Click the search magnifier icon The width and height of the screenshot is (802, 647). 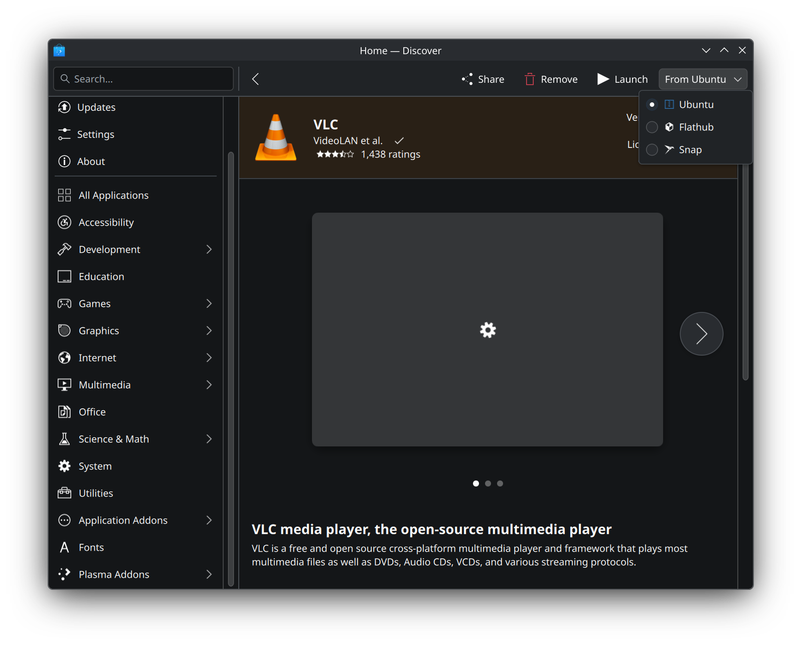[x=65, y=79]
